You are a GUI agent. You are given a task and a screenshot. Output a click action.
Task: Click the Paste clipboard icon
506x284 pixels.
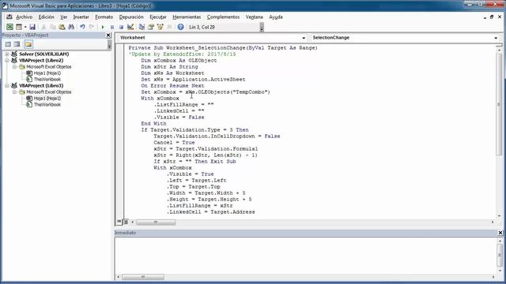pyautogui.click(x=62, y=27)
